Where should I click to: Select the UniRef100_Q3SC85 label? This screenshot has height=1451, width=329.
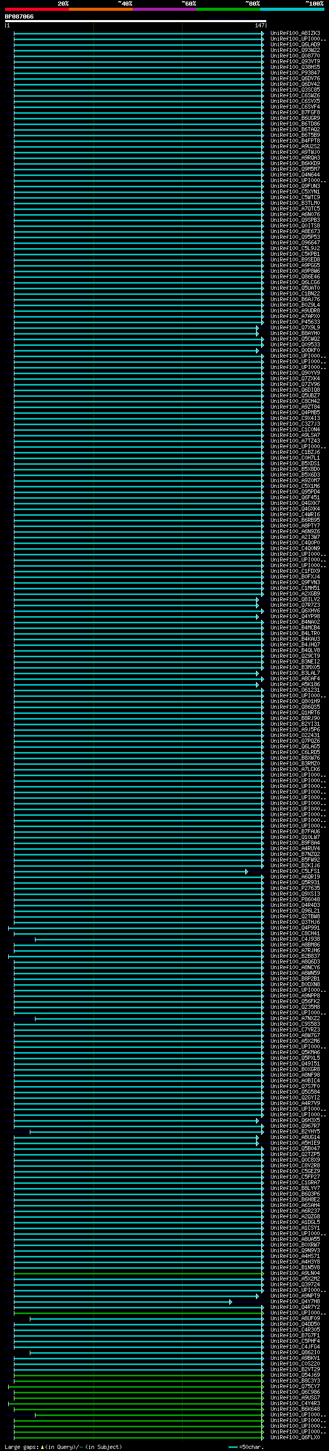tap(295, 90)
